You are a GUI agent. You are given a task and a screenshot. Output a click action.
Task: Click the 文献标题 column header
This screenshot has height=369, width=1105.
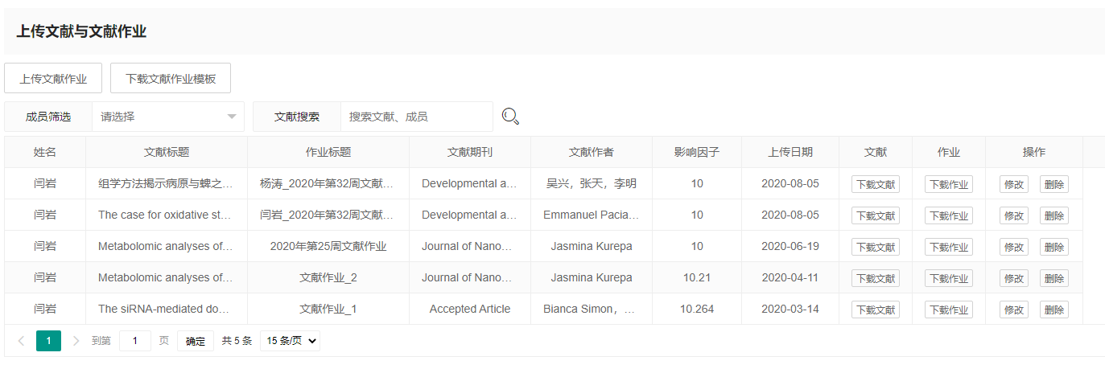click(167, 152)
